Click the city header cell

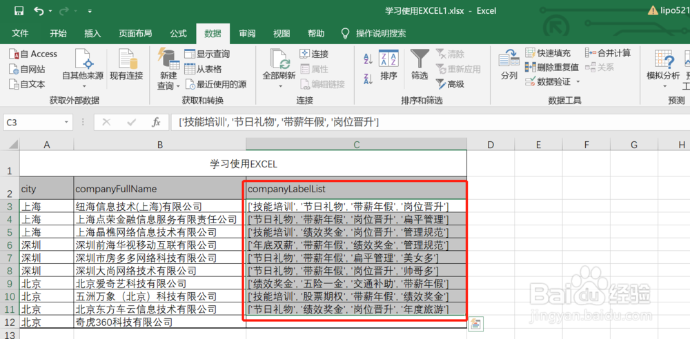47,189
